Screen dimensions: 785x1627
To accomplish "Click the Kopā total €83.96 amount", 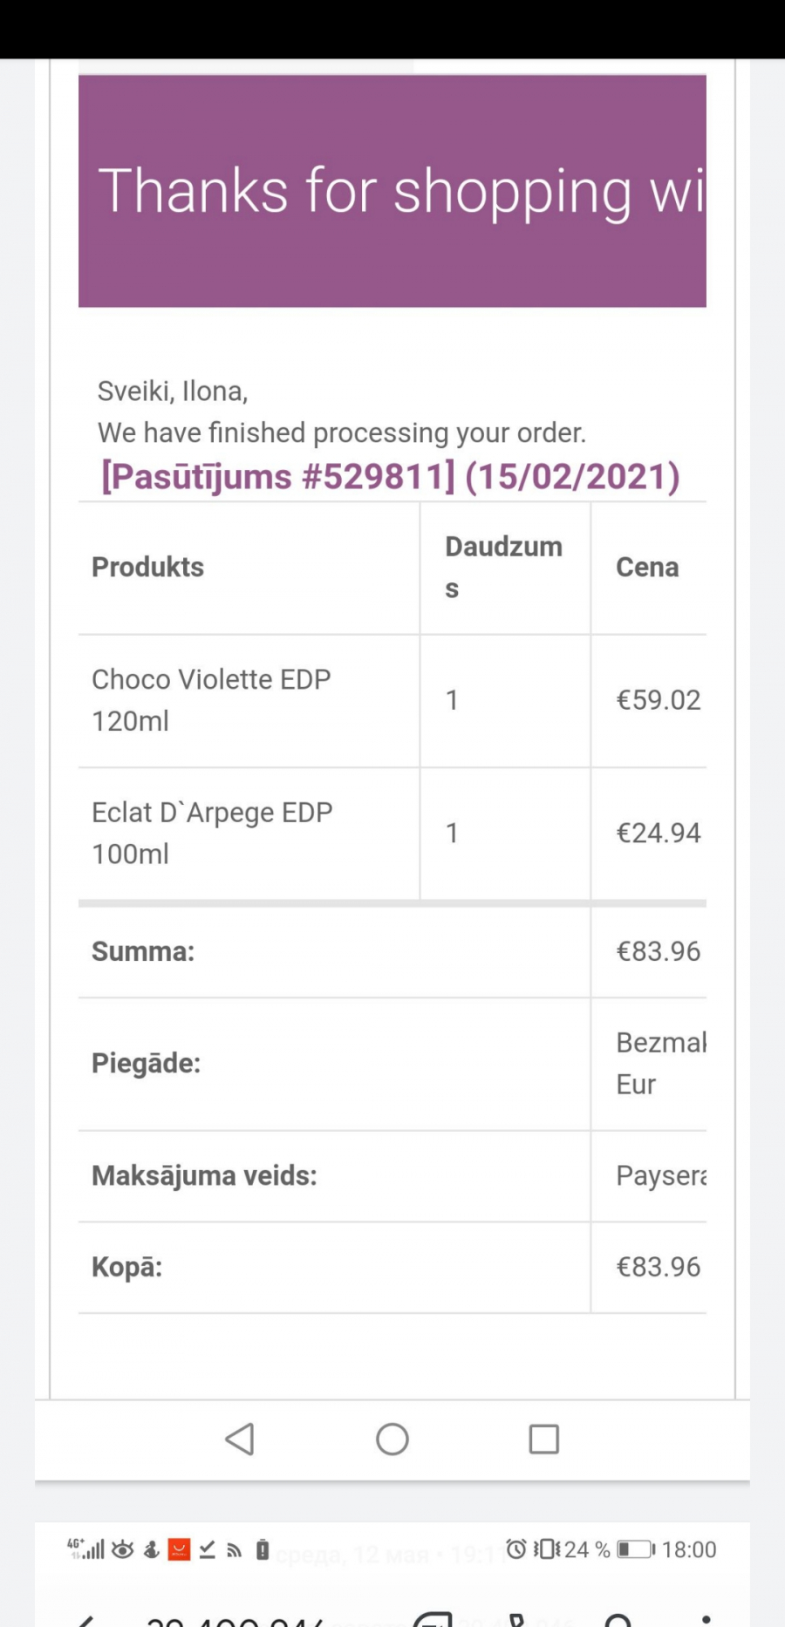I will [x=659, y=1267].
